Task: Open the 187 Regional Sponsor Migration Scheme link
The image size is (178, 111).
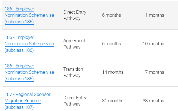Action: click(x=27, y=101)
